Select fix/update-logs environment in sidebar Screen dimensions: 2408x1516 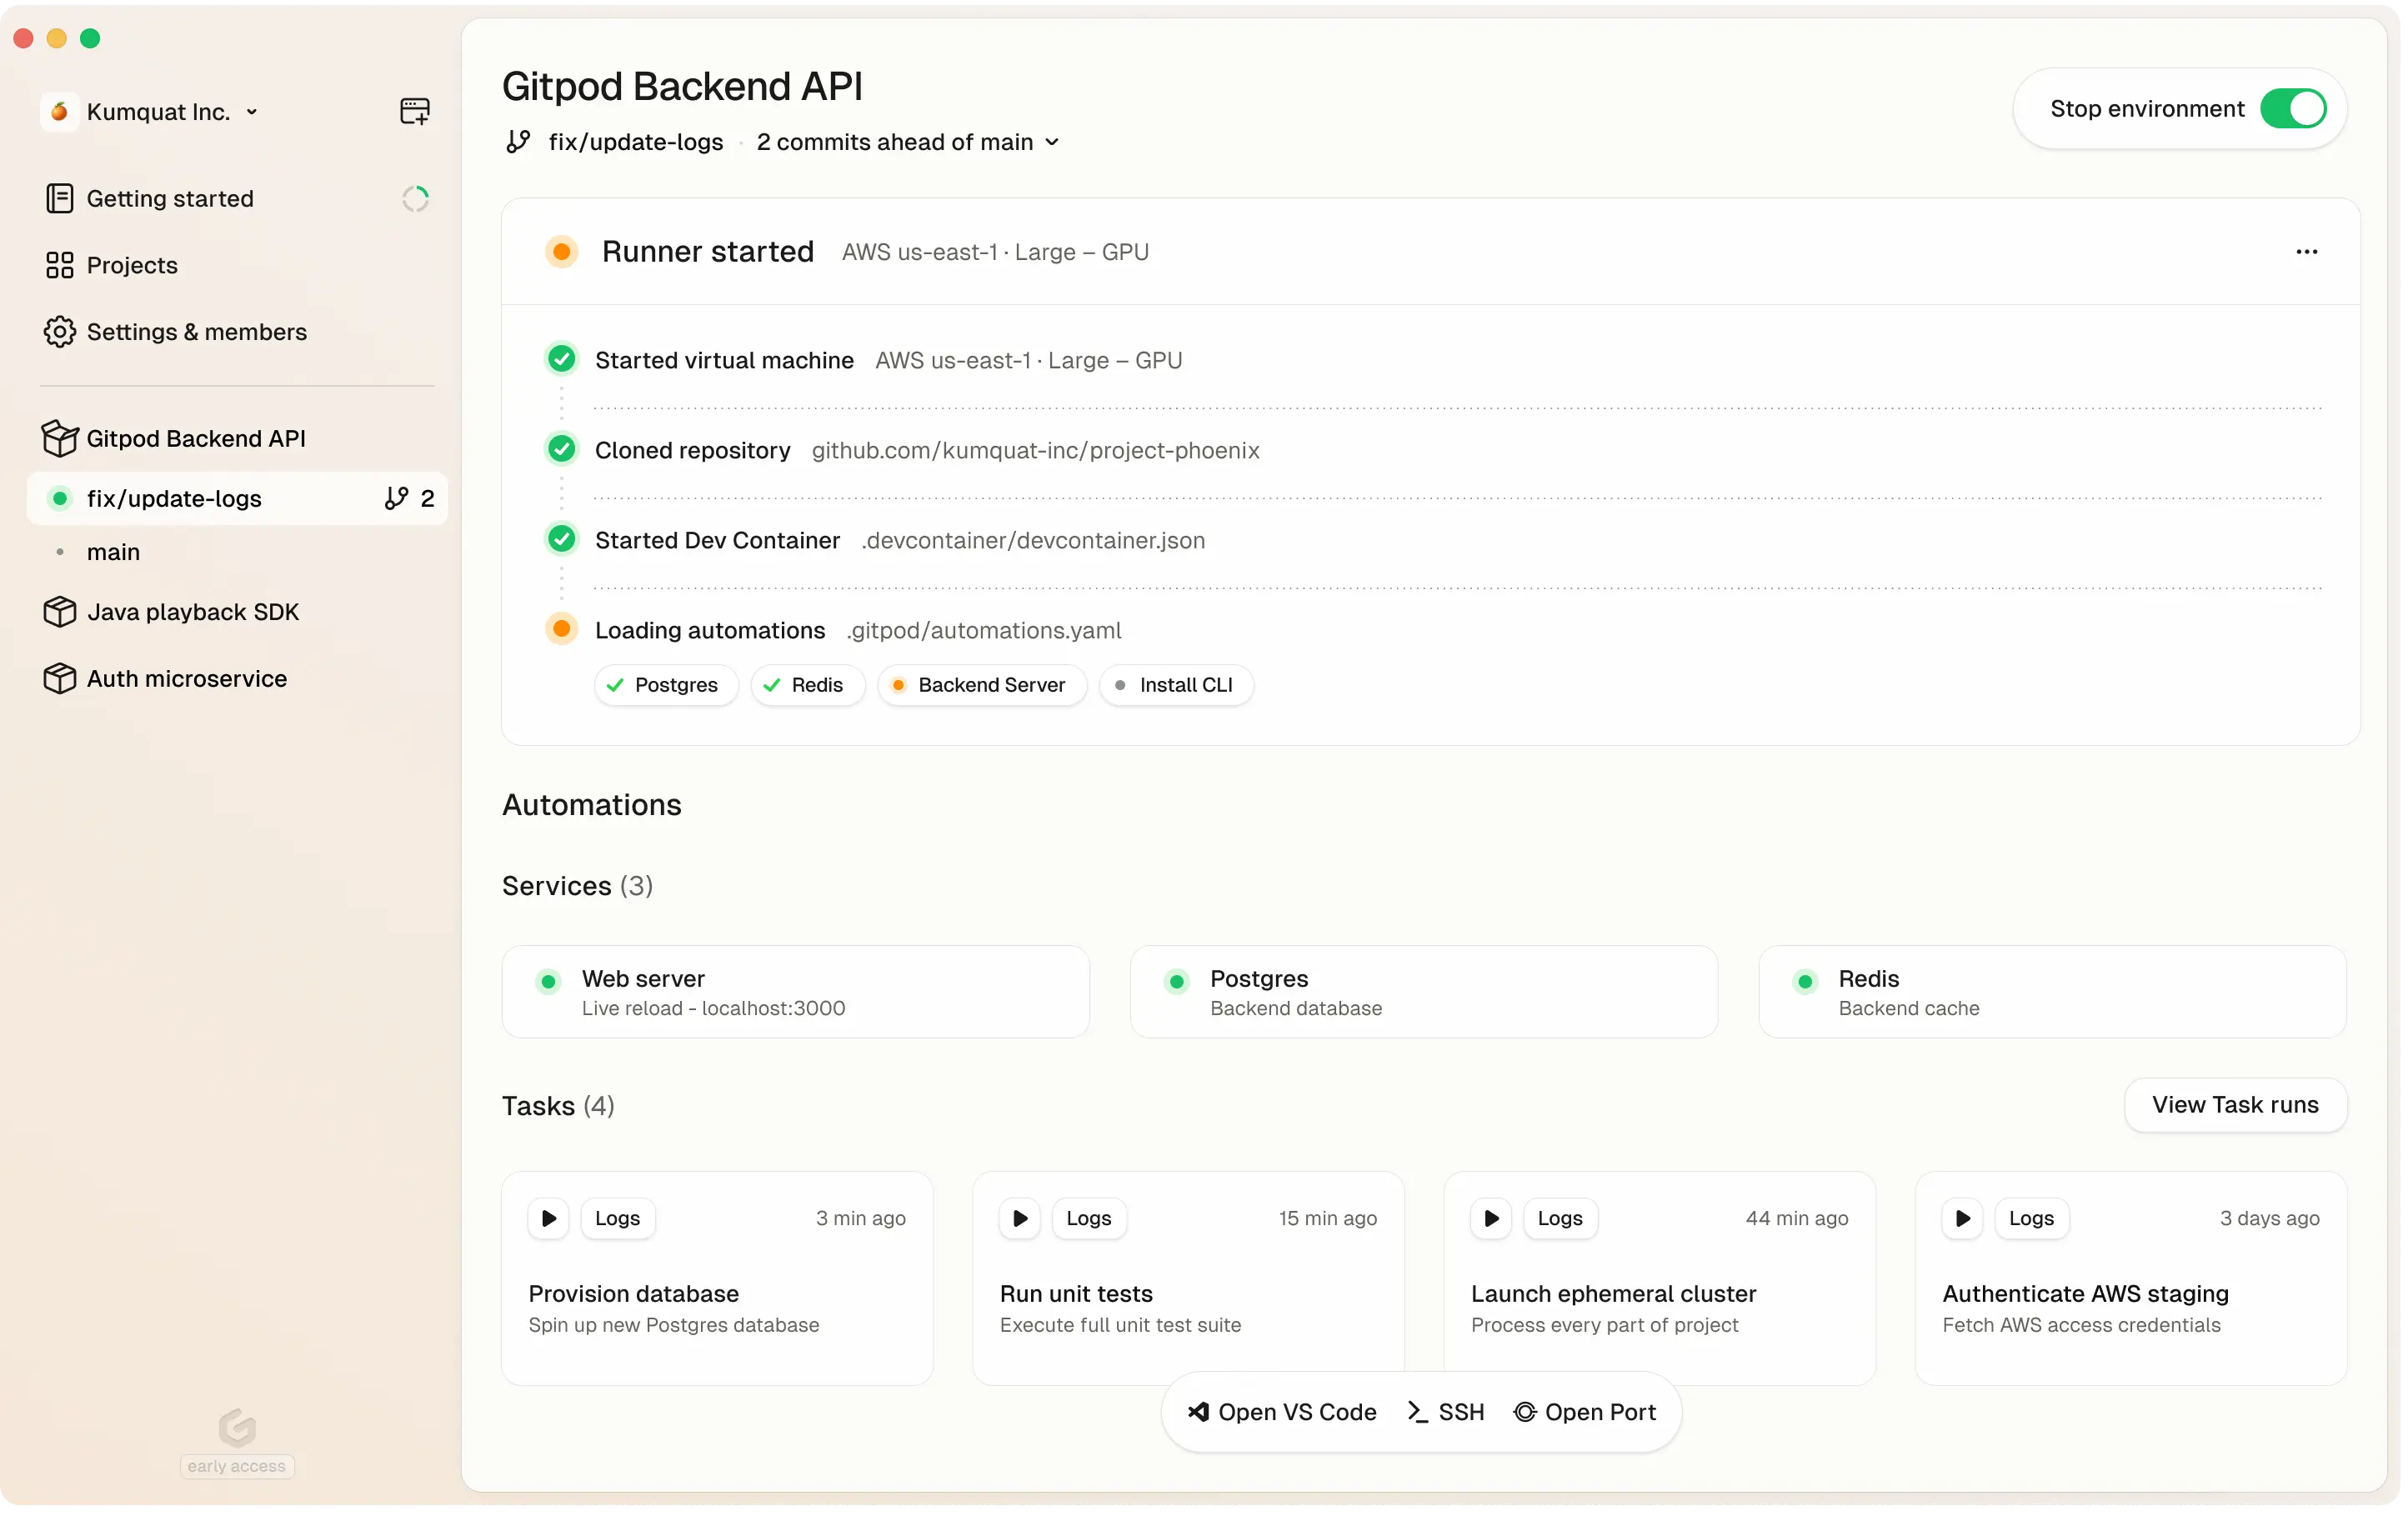click(237, 499)
